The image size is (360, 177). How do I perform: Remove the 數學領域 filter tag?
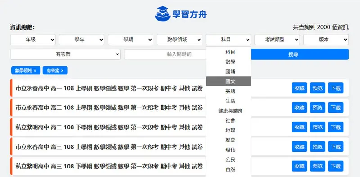coord(35,71)
